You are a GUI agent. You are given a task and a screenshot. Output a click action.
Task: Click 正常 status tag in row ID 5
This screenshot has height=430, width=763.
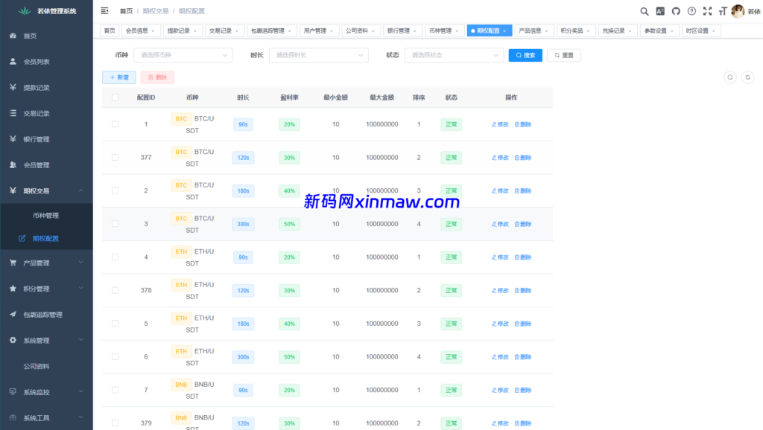point(451,324)
